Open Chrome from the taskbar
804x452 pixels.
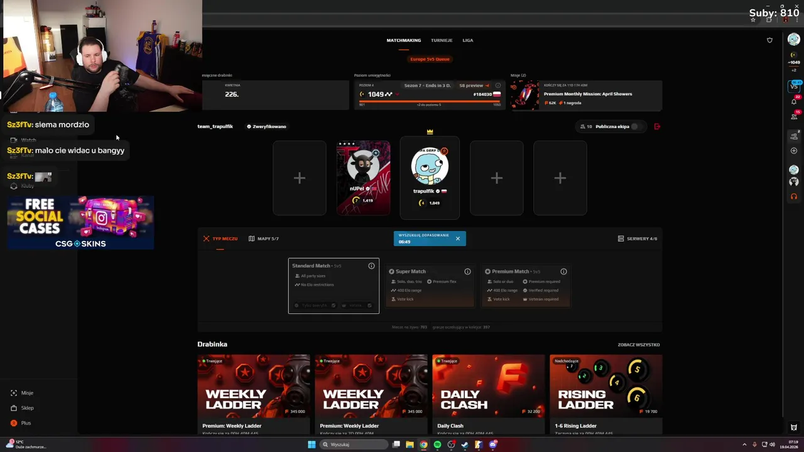coord(423,444)
